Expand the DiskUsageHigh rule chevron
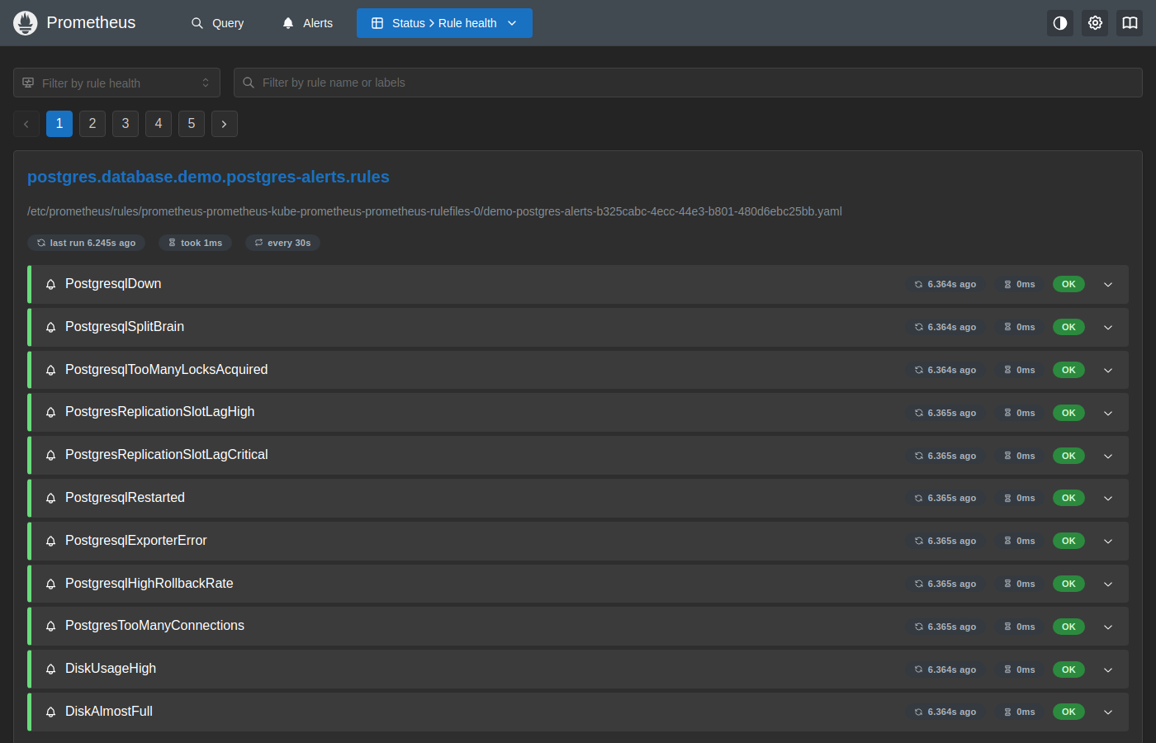The height and width of the screenshot is (743, 1156). 1108,670
